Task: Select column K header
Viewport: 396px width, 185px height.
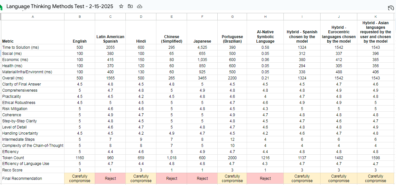Action: coord(376,17)
